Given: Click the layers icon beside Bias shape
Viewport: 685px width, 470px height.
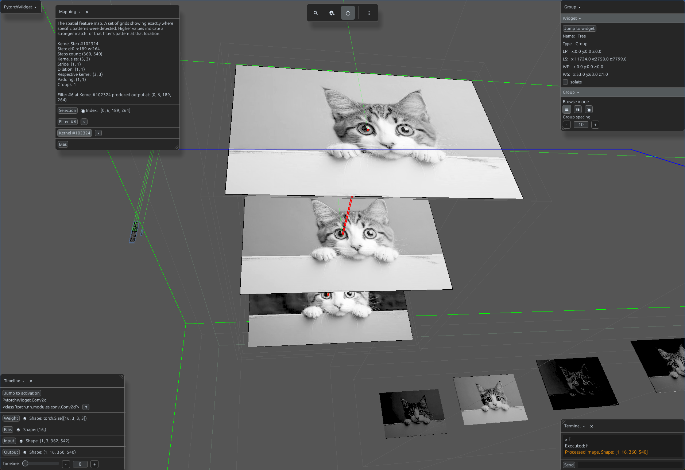Looking at the screenshot, I should click(x=18, y=430).
